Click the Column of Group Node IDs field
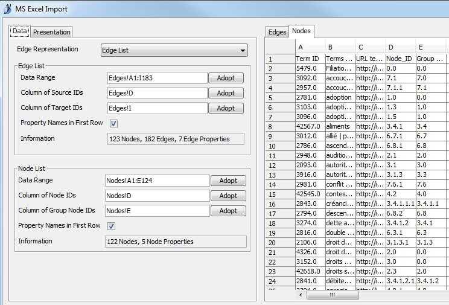 pyautogui.click(x=157, y=211)
